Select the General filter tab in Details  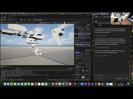click(77, 53)
